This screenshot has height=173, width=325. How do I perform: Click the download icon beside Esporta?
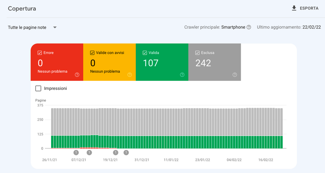tap(294, 8)
